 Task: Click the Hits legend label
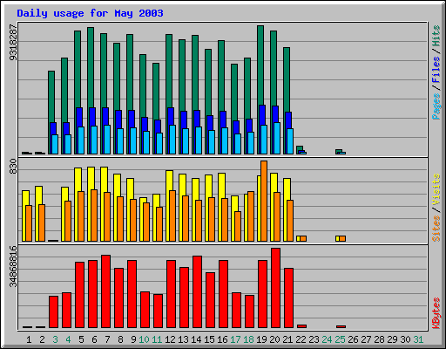click(x=436, y=36)
